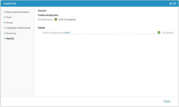Click the checkmark next to Summary

click(5, 33)
